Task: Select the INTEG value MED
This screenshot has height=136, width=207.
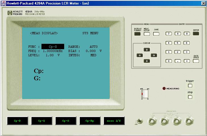Action: pyautogui.click(x=93, y=55)
